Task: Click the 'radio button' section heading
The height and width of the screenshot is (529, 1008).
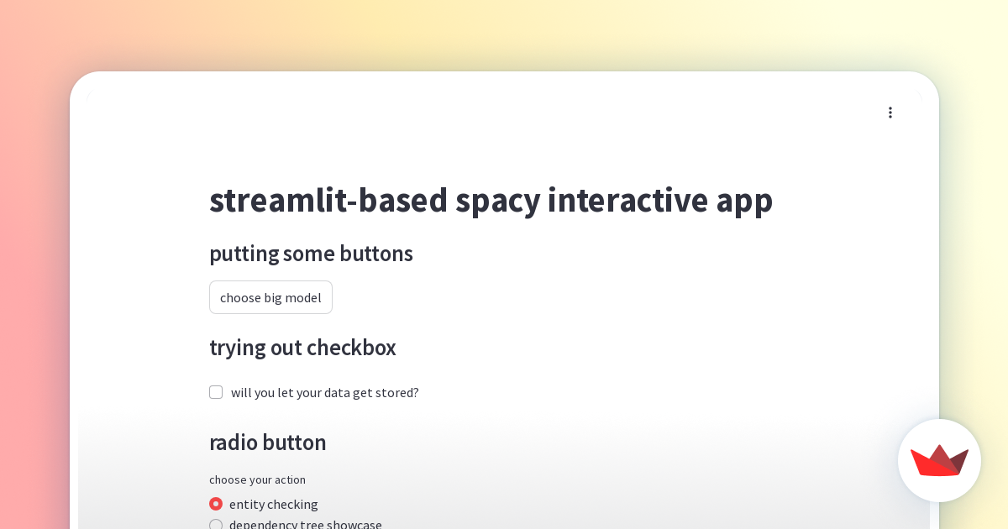Action: 268,443
